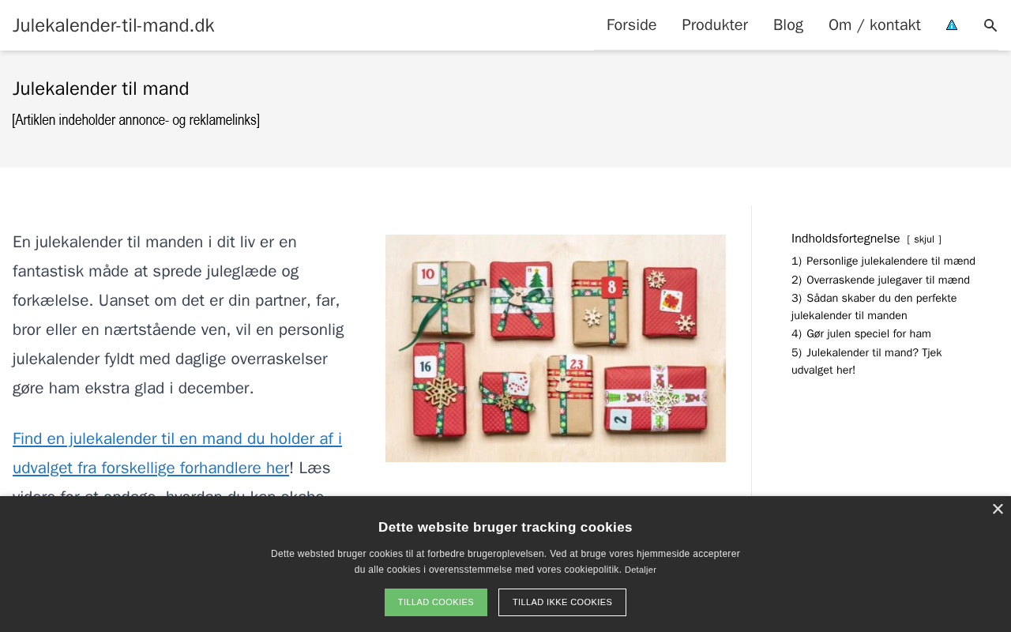This screenshot has width=1011, height=632.
Task: Open Om / kontakt page
Action: click(x=874, y=25)
